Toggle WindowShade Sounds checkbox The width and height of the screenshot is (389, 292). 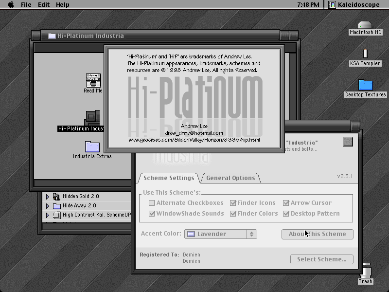point(152,214)
